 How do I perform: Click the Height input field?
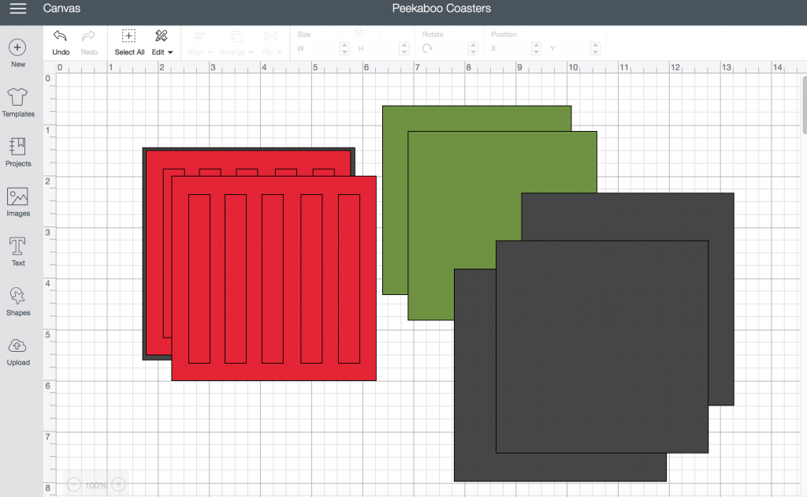click(384, 48)
